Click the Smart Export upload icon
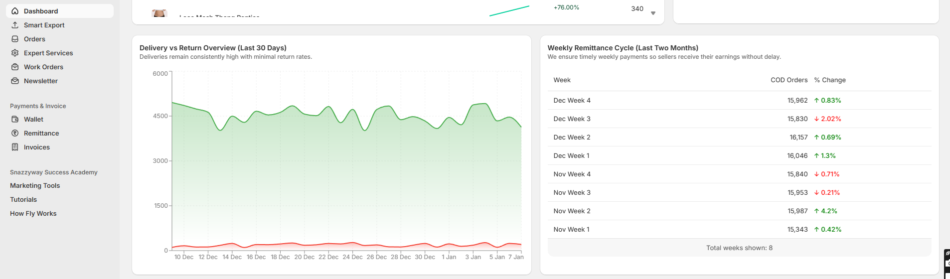The image size is (950, 279). pyautogui.click(x=15, y=25)
